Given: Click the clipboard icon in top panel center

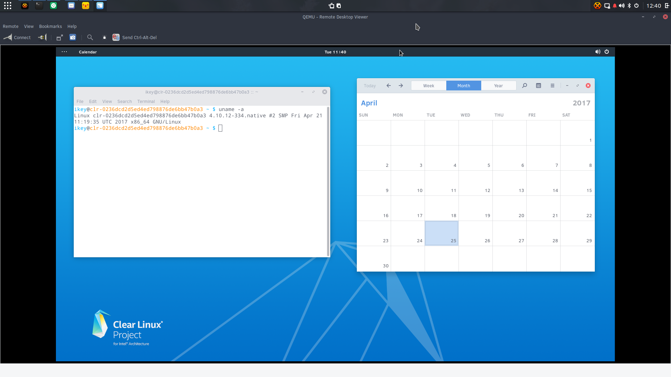Looking at the screenshot, I should (339, 6).
